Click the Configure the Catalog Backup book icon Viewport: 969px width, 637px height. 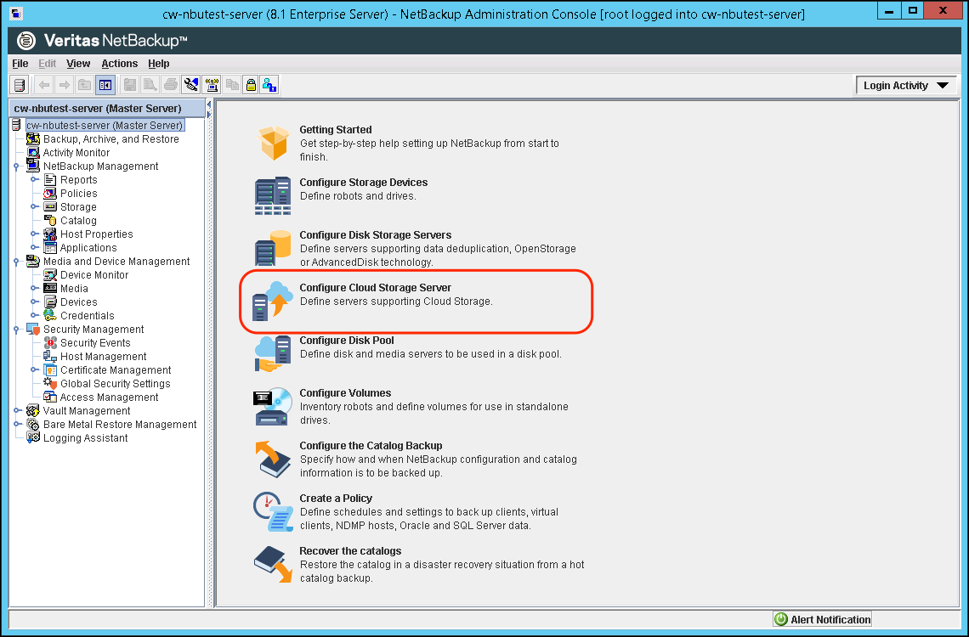point(273,459)
